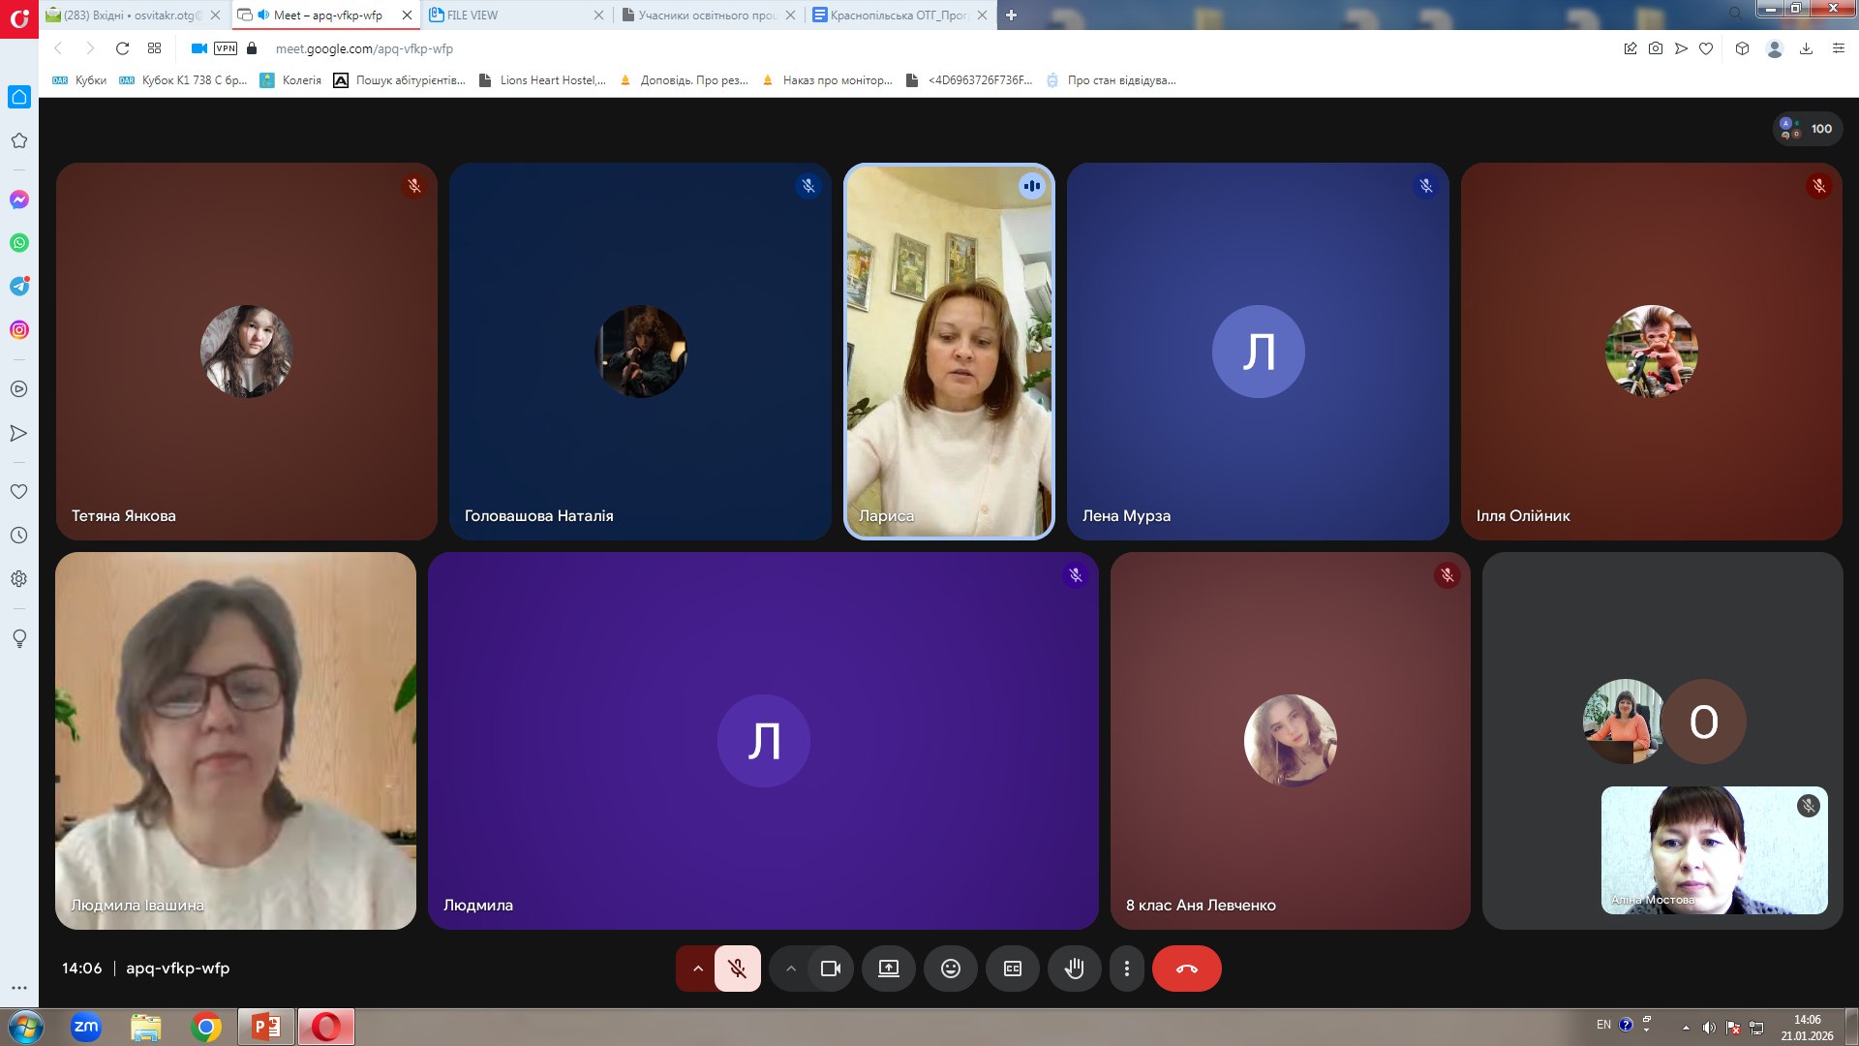The image size is (1859, 1046).
Task: Open Telegram in the Opera sidebar
Action: click(19, 286)
